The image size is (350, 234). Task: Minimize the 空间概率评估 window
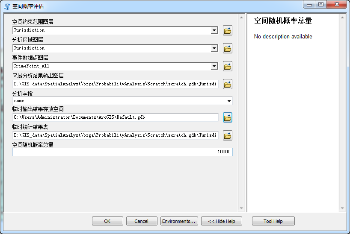tap(309, 4)
